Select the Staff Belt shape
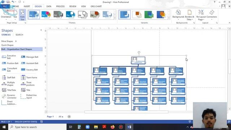The width and height of the screenshot is (231, 130). tap(8, 78)
